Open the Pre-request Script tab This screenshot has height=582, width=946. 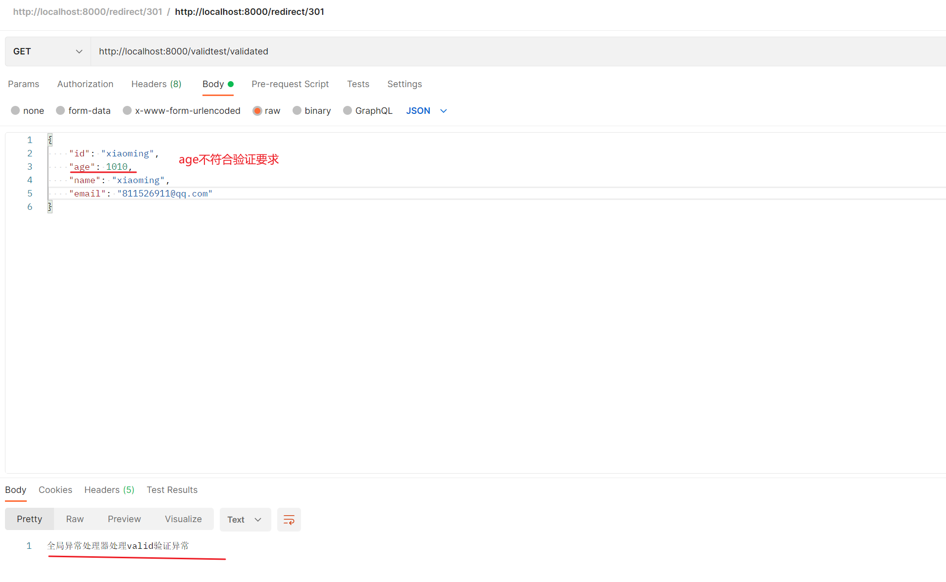[x=290, y=84]
